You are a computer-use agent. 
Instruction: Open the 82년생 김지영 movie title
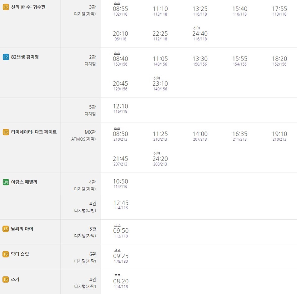[25, 57]
